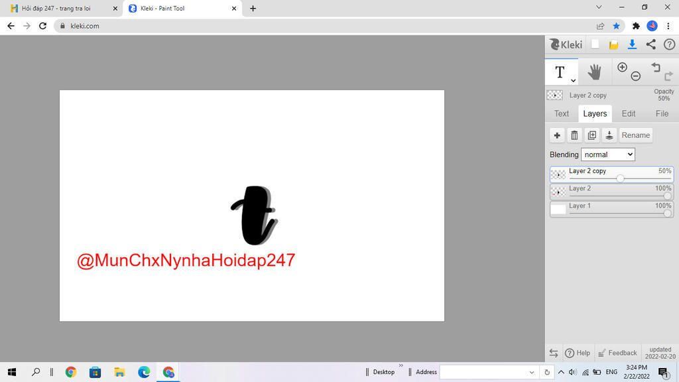Click the Share icon
The image size is (679, 382).
pos(651,44)
